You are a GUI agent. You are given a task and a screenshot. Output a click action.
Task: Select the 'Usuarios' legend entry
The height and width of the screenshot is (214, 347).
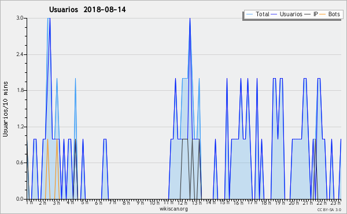pyautogui.click(x=291, y=14)
